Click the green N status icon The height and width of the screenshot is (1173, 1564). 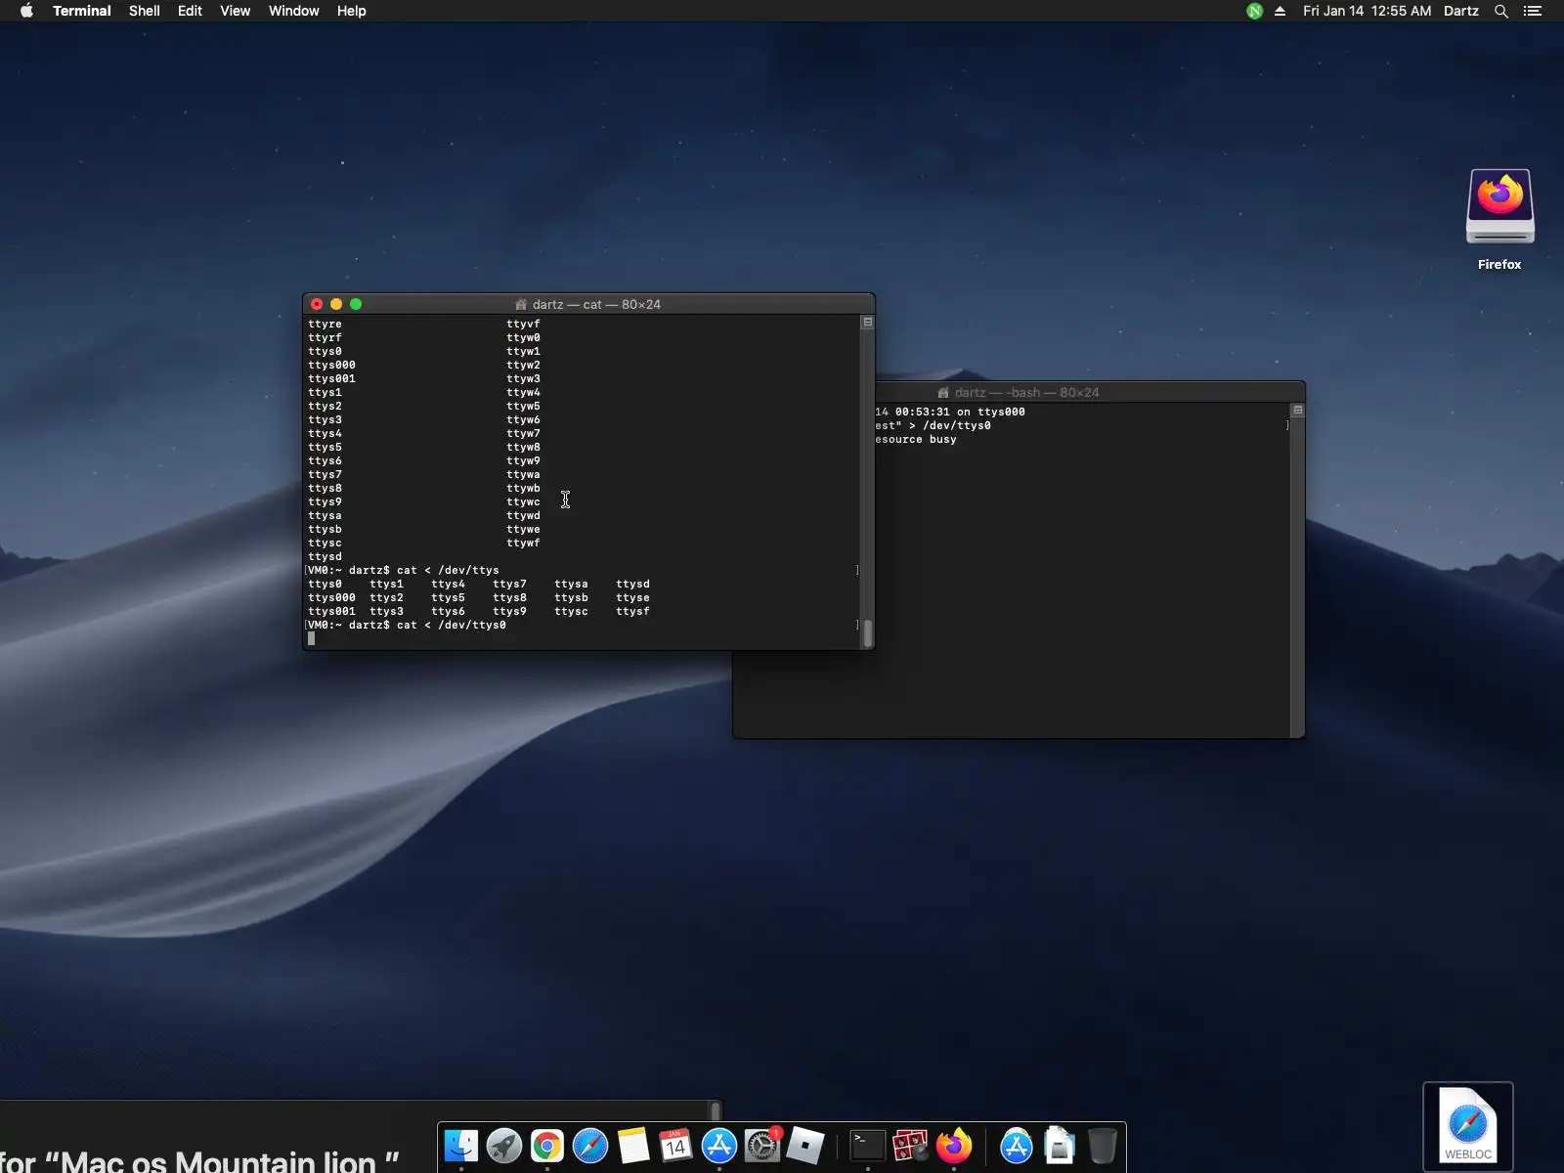(x=1254, y=11)
